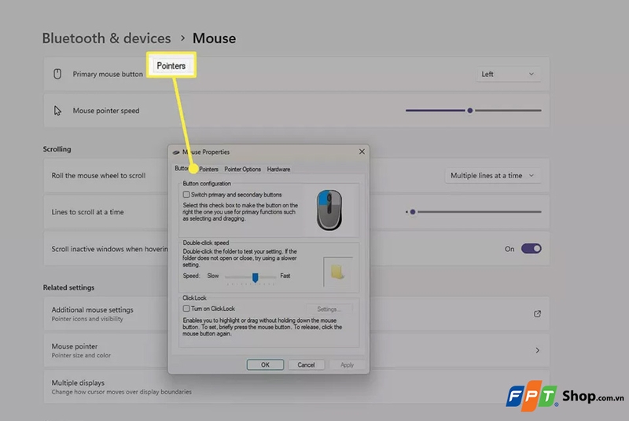Click the Mouse breadcrumb title

click(214, 38)
